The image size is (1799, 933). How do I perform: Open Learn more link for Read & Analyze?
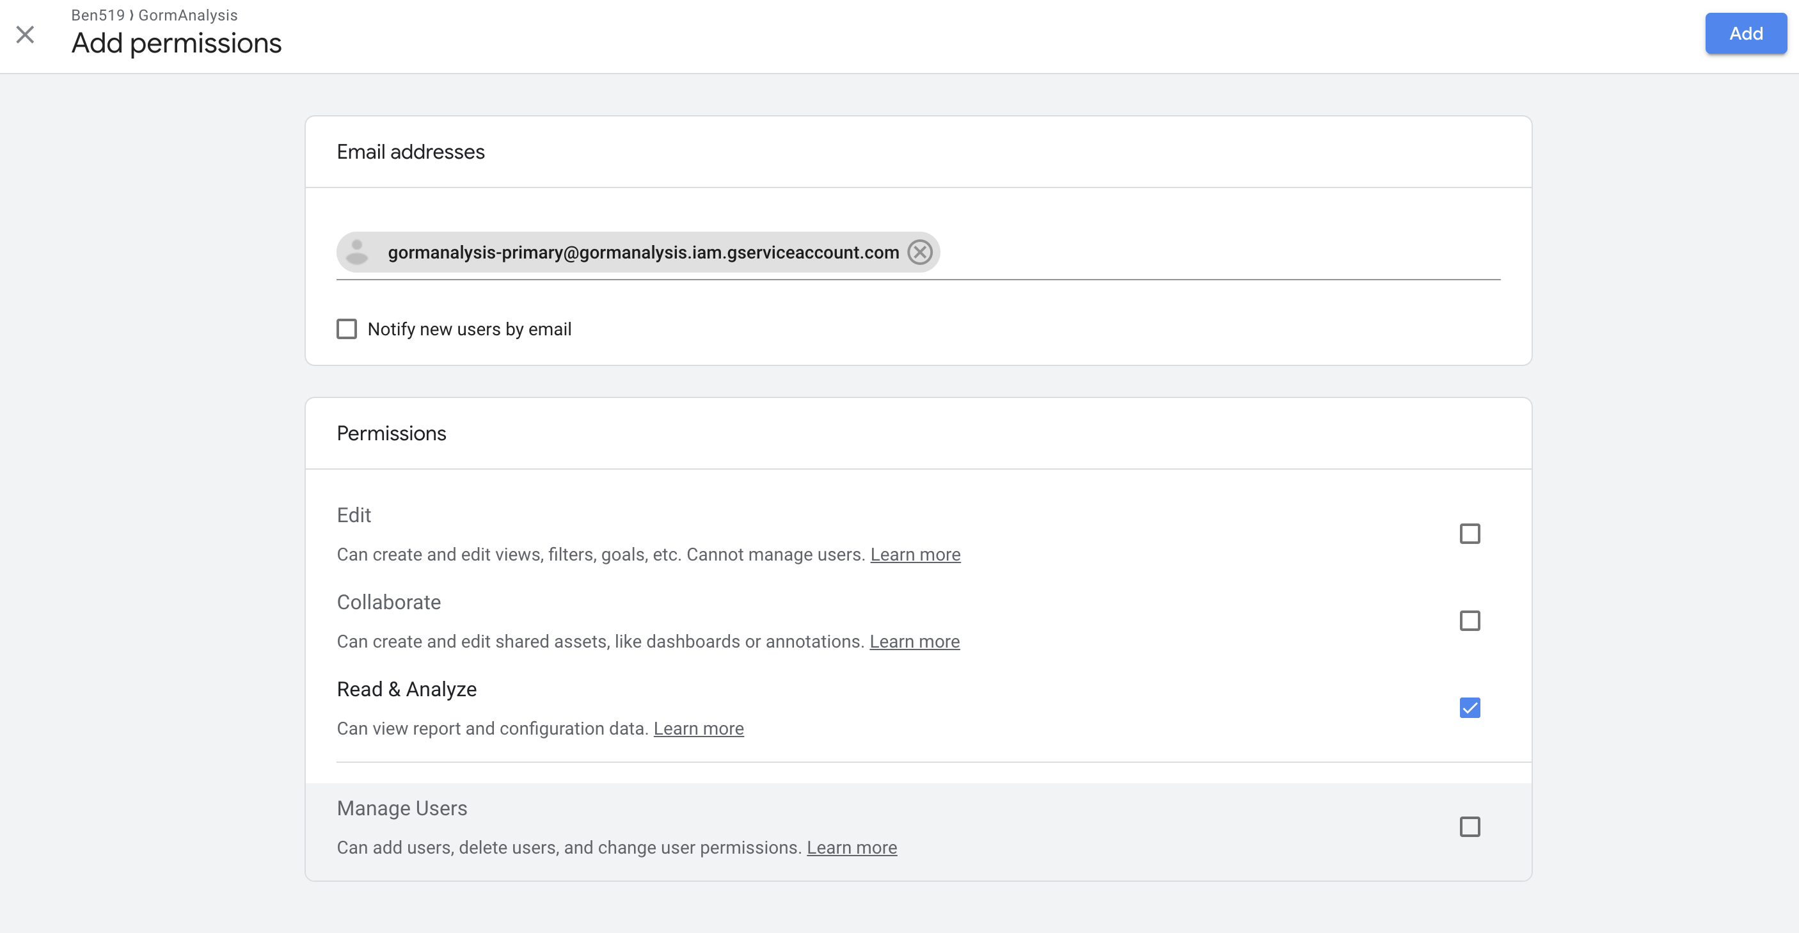699,728
